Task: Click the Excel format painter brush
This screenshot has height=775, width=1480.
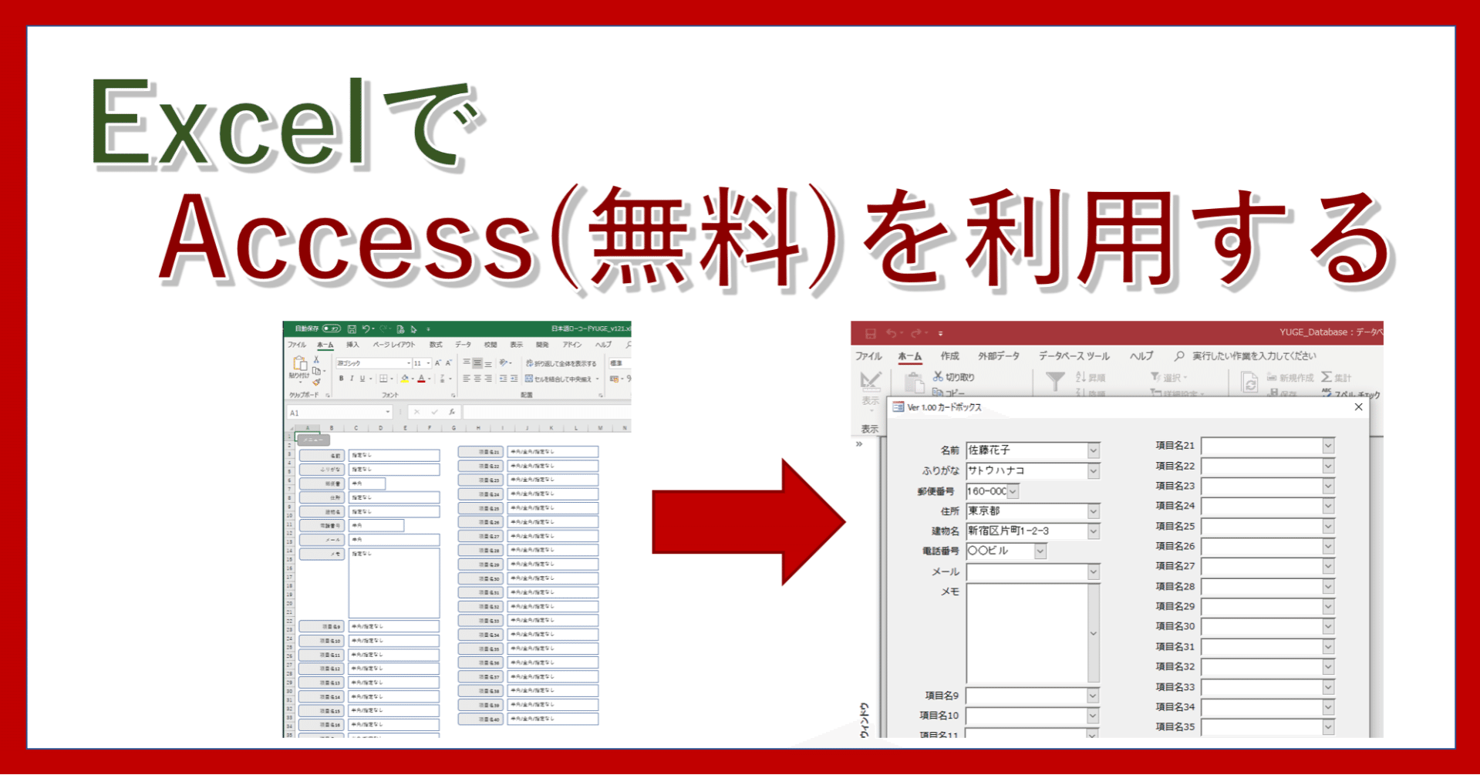Action: pyautogui.click(x=316, y=382)
